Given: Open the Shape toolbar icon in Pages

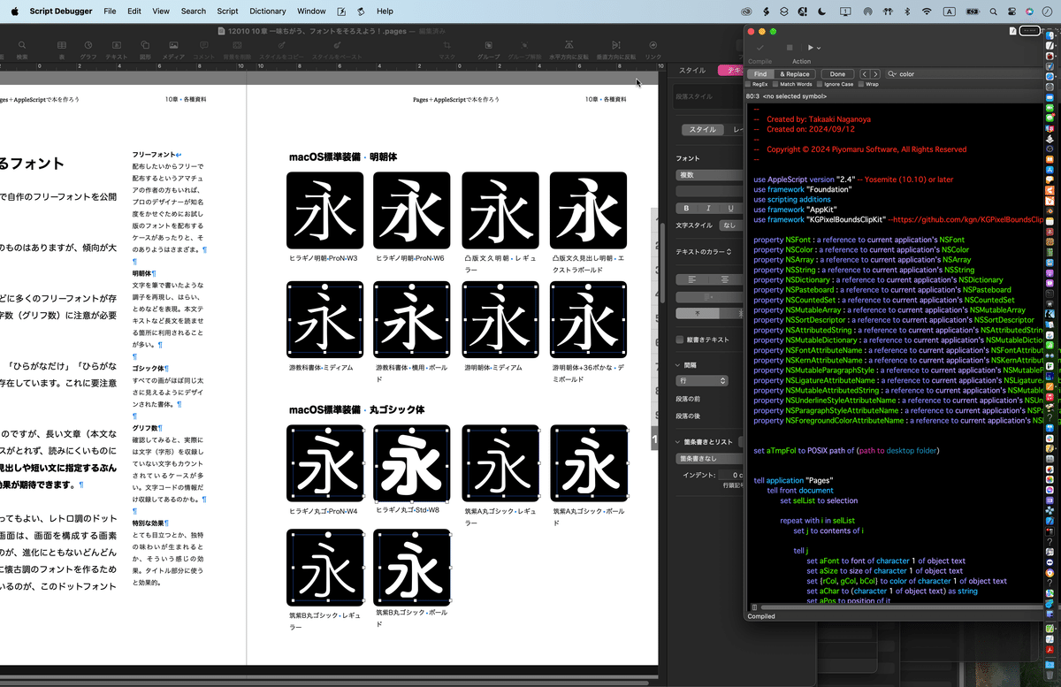Looking at the screenshot, I should pyautogui.click(x=145, y=44).
